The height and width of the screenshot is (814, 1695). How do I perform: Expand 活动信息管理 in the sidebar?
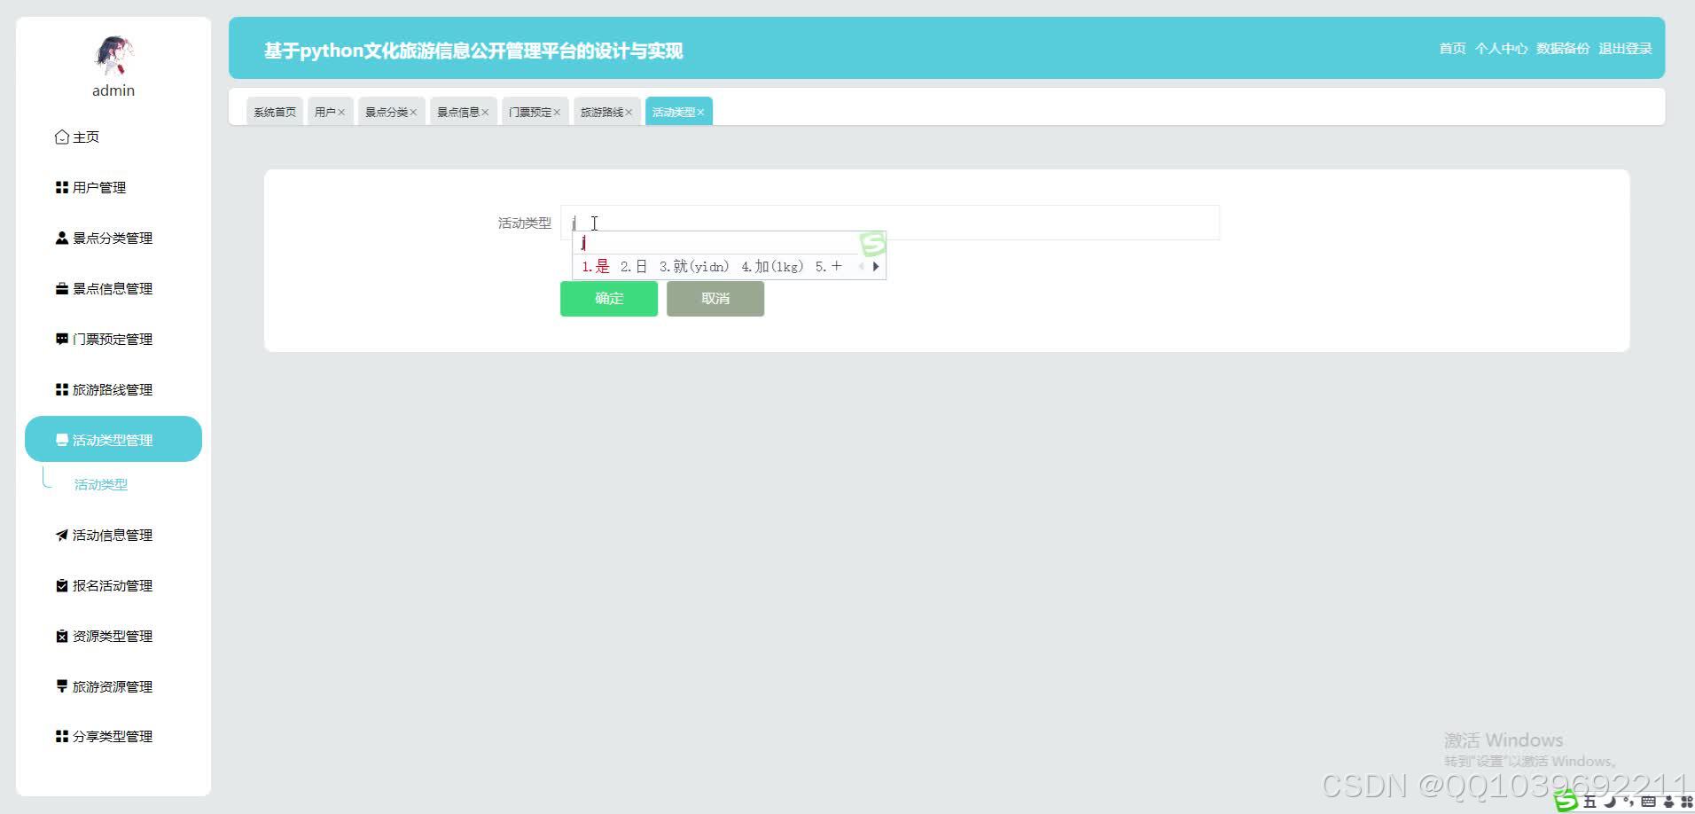click(113, 536)
